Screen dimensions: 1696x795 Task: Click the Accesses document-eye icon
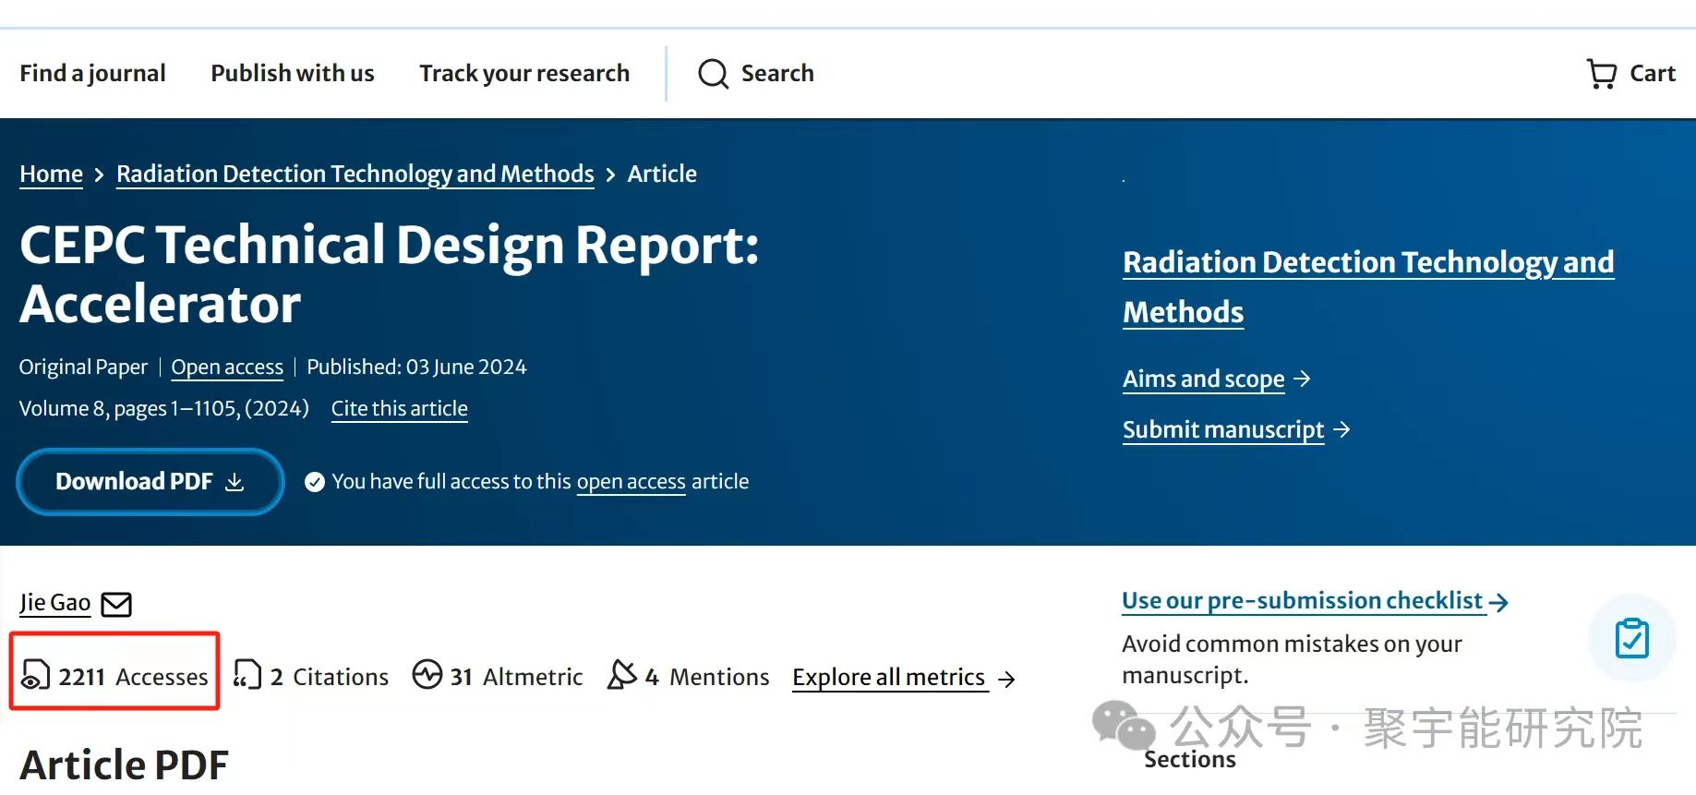35,675
